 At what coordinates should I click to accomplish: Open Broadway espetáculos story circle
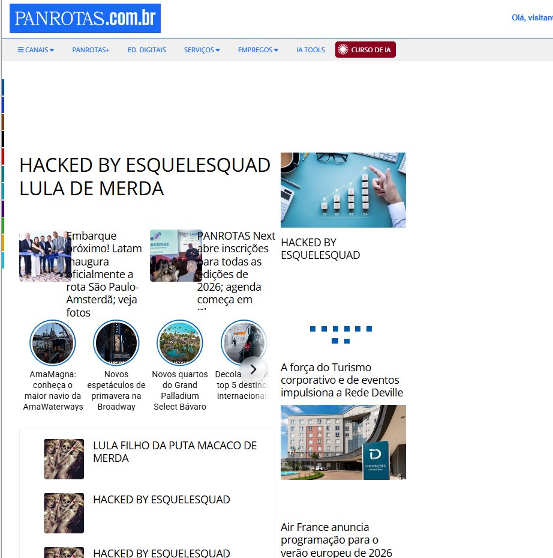click(x=116, y=343)
